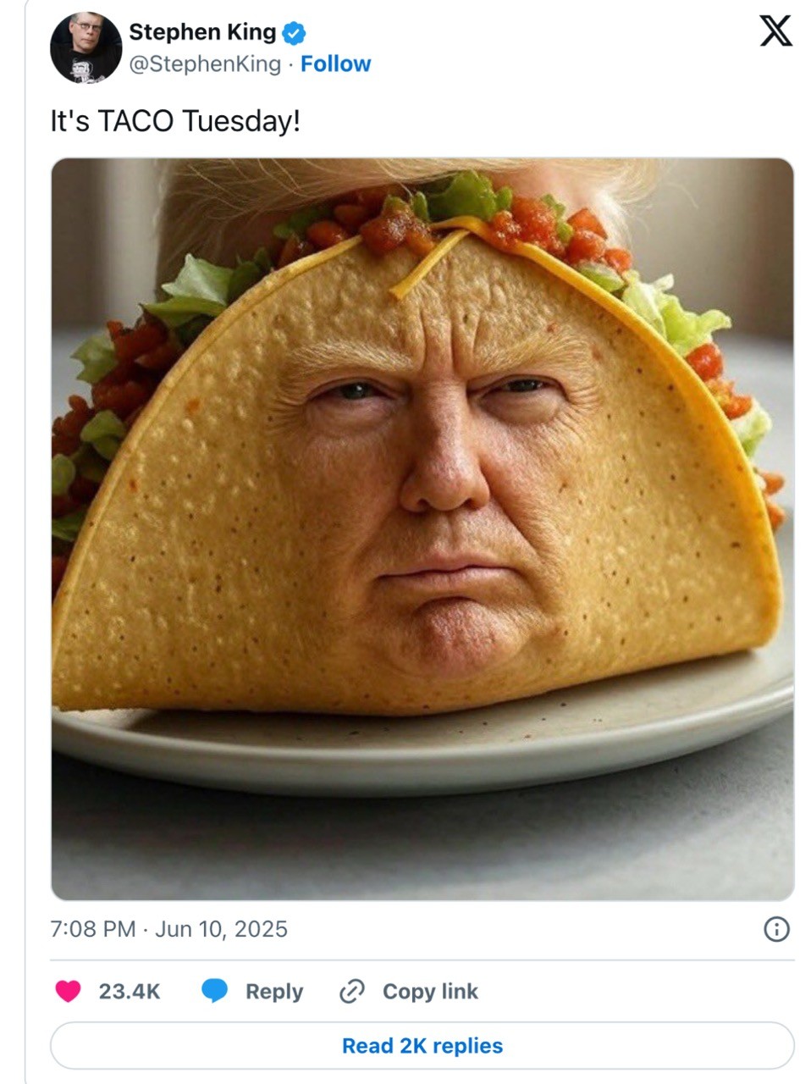Click the 23.4K like count
This screenshot has width=811, height=1084.
pos(130,992)
